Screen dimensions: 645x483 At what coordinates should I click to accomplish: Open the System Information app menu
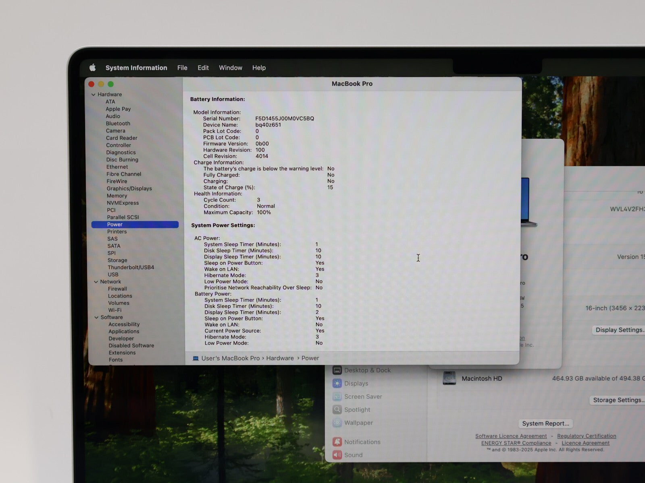136,68
